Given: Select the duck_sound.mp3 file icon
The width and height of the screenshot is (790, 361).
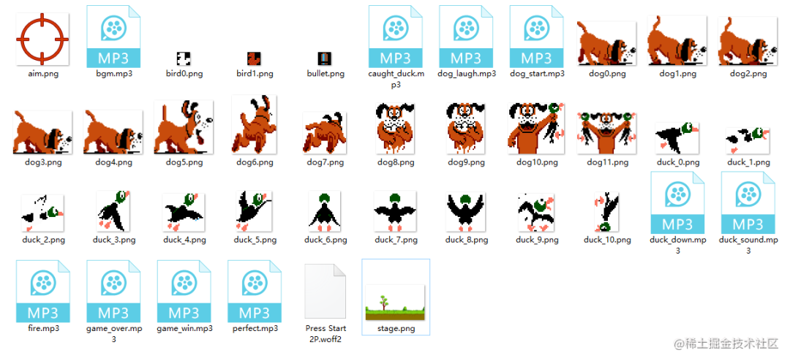Looking at the screenshot, I should (x=748, y=202).
